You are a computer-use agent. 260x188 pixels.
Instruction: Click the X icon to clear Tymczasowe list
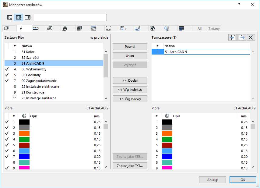point(251,37)
